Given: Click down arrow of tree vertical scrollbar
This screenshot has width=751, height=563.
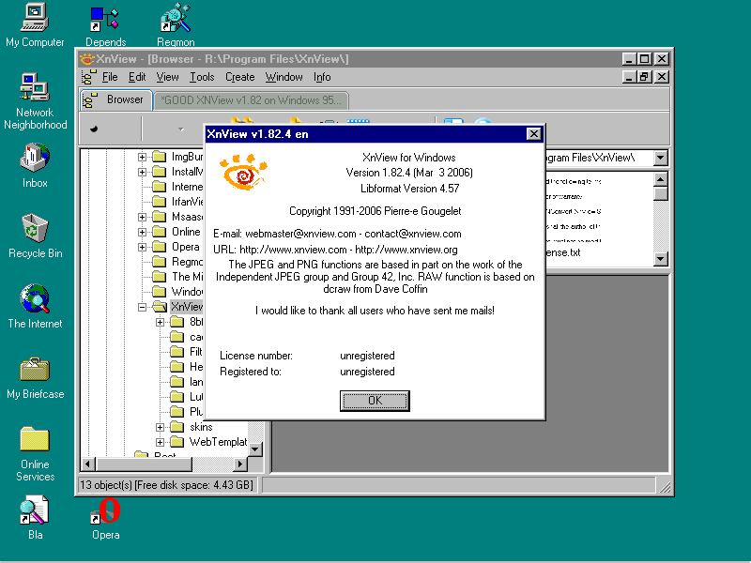Looking at the screenshot, I should point(255,449).
